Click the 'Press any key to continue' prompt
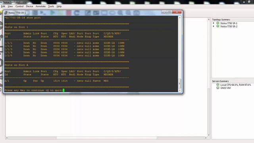The width and height of the screenshot is (254, 143). click(x=33, y=90)
